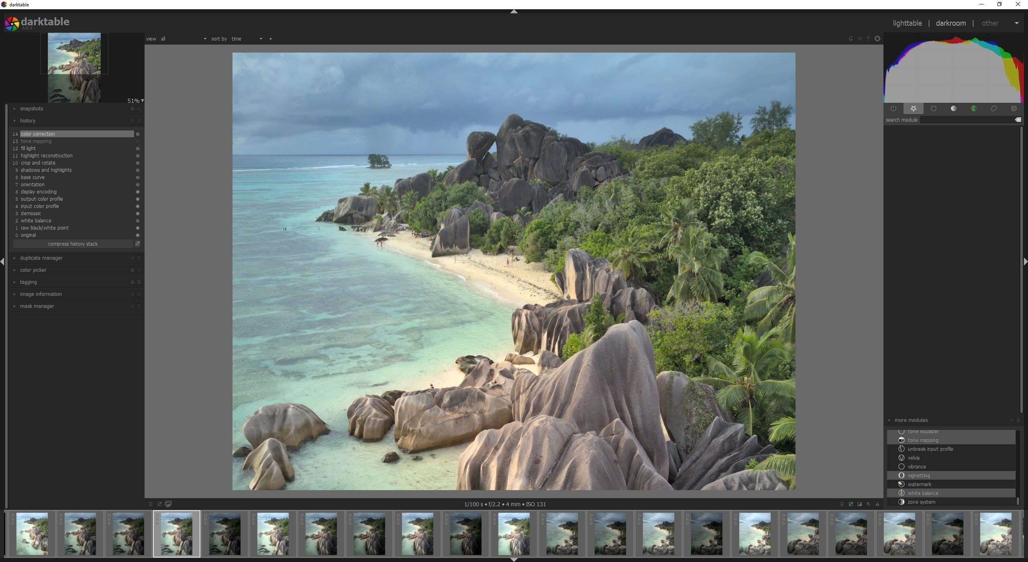The height and width of the screenshot is (562, 1028).
Task: Toggle raw overexposed indicator icon
Action: coord(851,504)
